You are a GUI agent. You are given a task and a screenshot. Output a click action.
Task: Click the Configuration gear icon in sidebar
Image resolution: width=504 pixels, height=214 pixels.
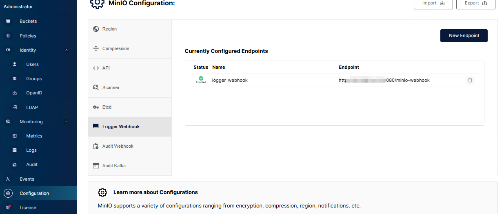8,193
